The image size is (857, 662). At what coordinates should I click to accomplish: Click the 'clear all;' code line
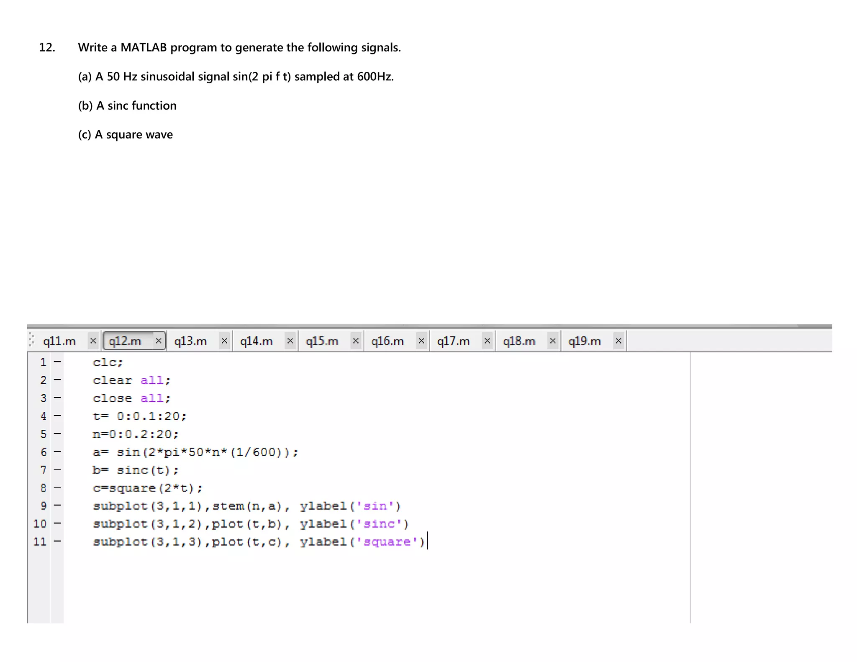pos(131,380)
